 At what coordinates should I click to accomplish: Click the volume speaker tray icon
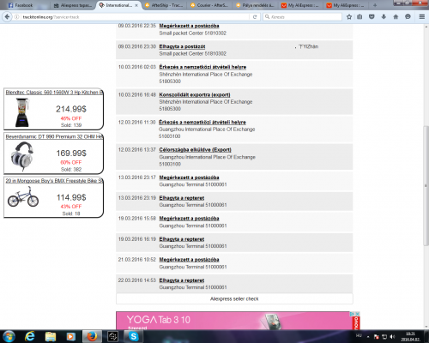click(392, 337)
